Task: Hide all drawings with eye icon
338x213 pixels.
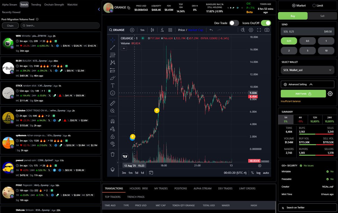Action: pos(113,144)
